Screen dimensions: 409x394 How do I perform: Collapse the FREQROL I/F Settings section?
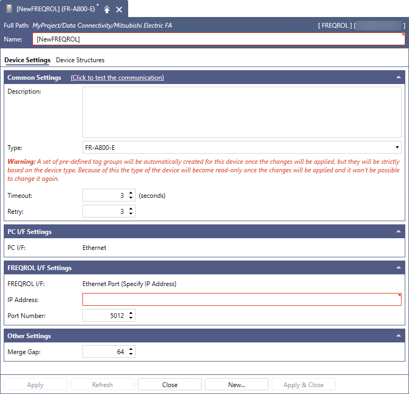click(x=398, y=267)
